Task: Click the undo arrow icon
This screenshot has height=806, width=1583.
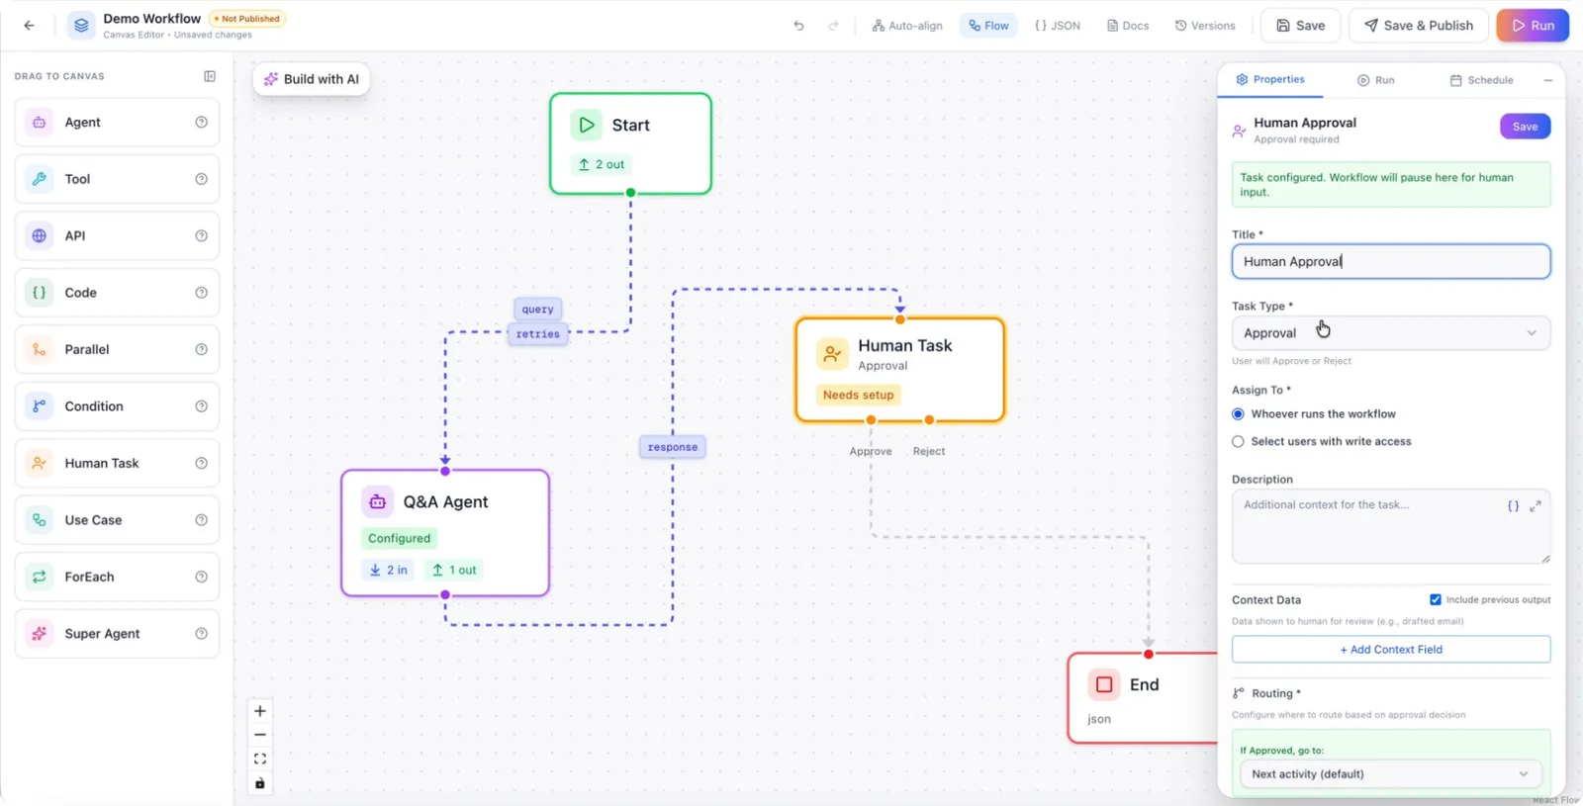Action: (x=798, y=26)
